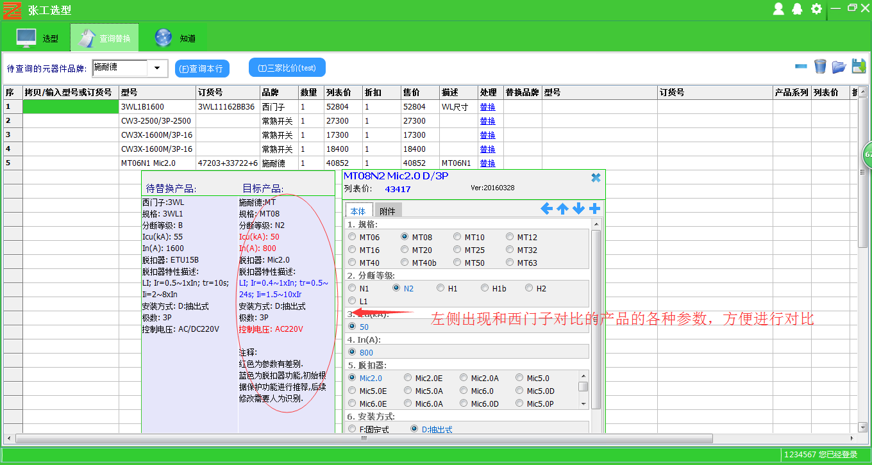
Task: Click the blue down arrow icon
Action: click(x=578, y=208)
